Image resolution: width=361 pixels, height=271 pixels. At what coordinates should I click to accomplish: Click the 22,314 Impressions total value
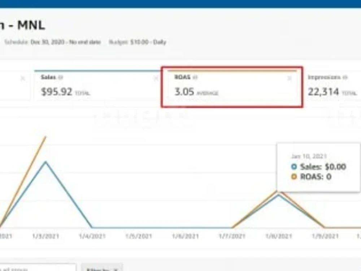[x=323, y=92]
